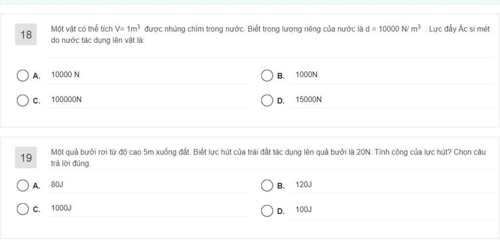Image resolution: width=500 pixels, height=243 pixels.
Task: Pick radio option D 15000N in question 18
Action: [267, 100]
